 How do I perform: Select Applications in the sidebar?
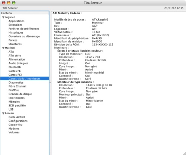16,21
